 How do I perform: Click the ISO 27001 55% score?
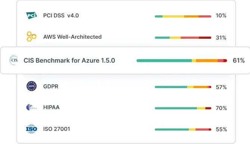(x=221, y=129)
